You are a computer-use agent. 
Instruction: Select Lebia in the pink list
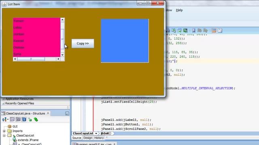pos(36,28)
